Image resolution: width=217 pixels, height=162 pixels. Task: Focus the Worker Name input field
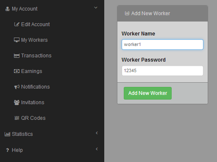(x=162, y=45)
